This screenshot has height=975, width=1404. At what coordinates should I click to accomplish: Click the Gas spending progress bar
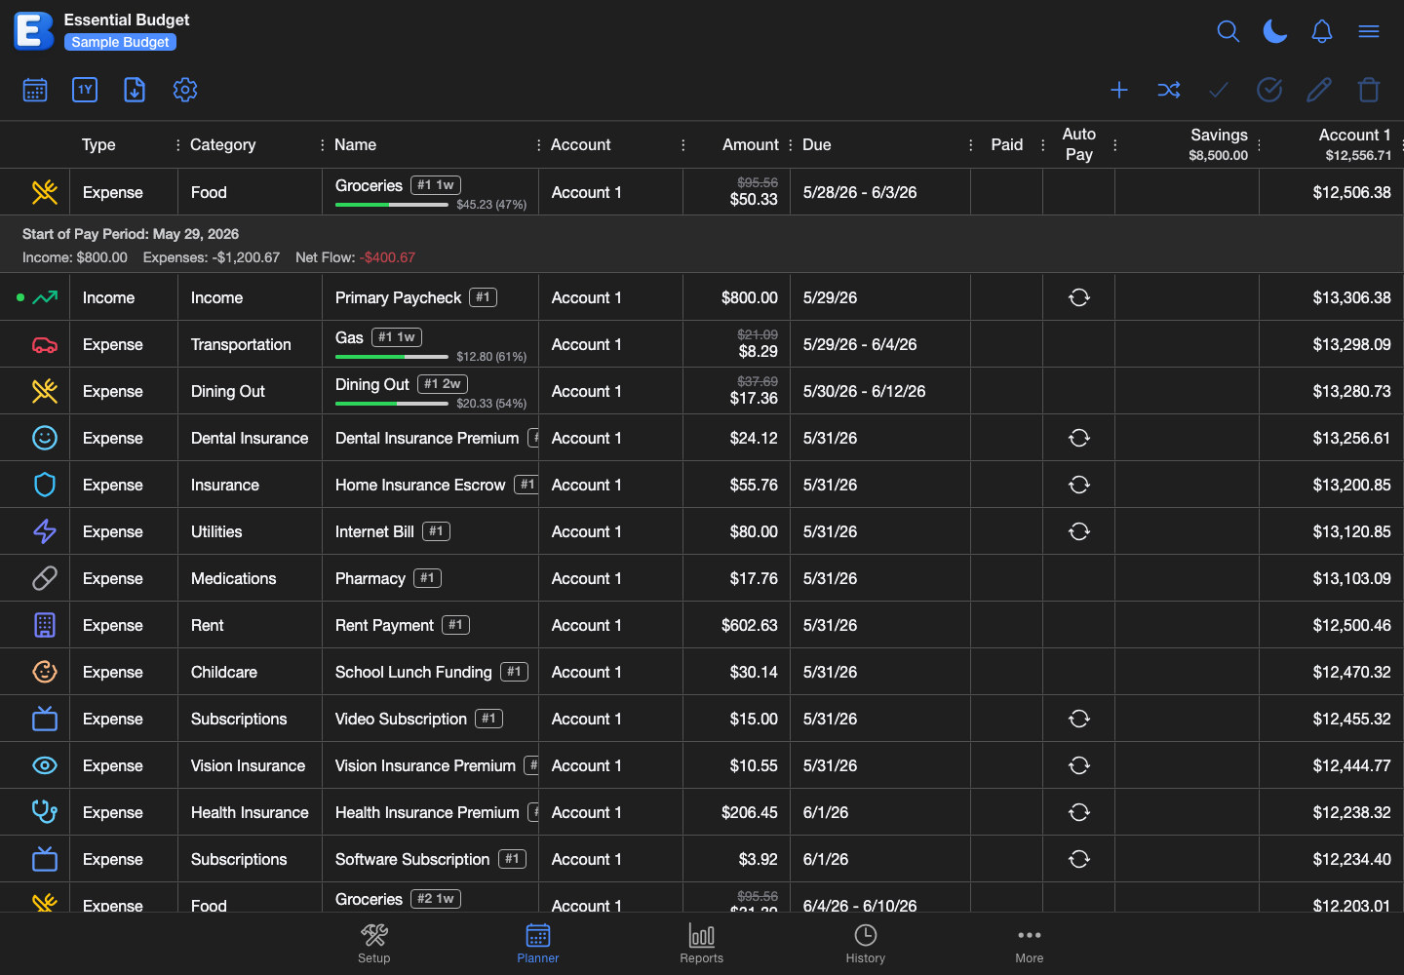392,356
